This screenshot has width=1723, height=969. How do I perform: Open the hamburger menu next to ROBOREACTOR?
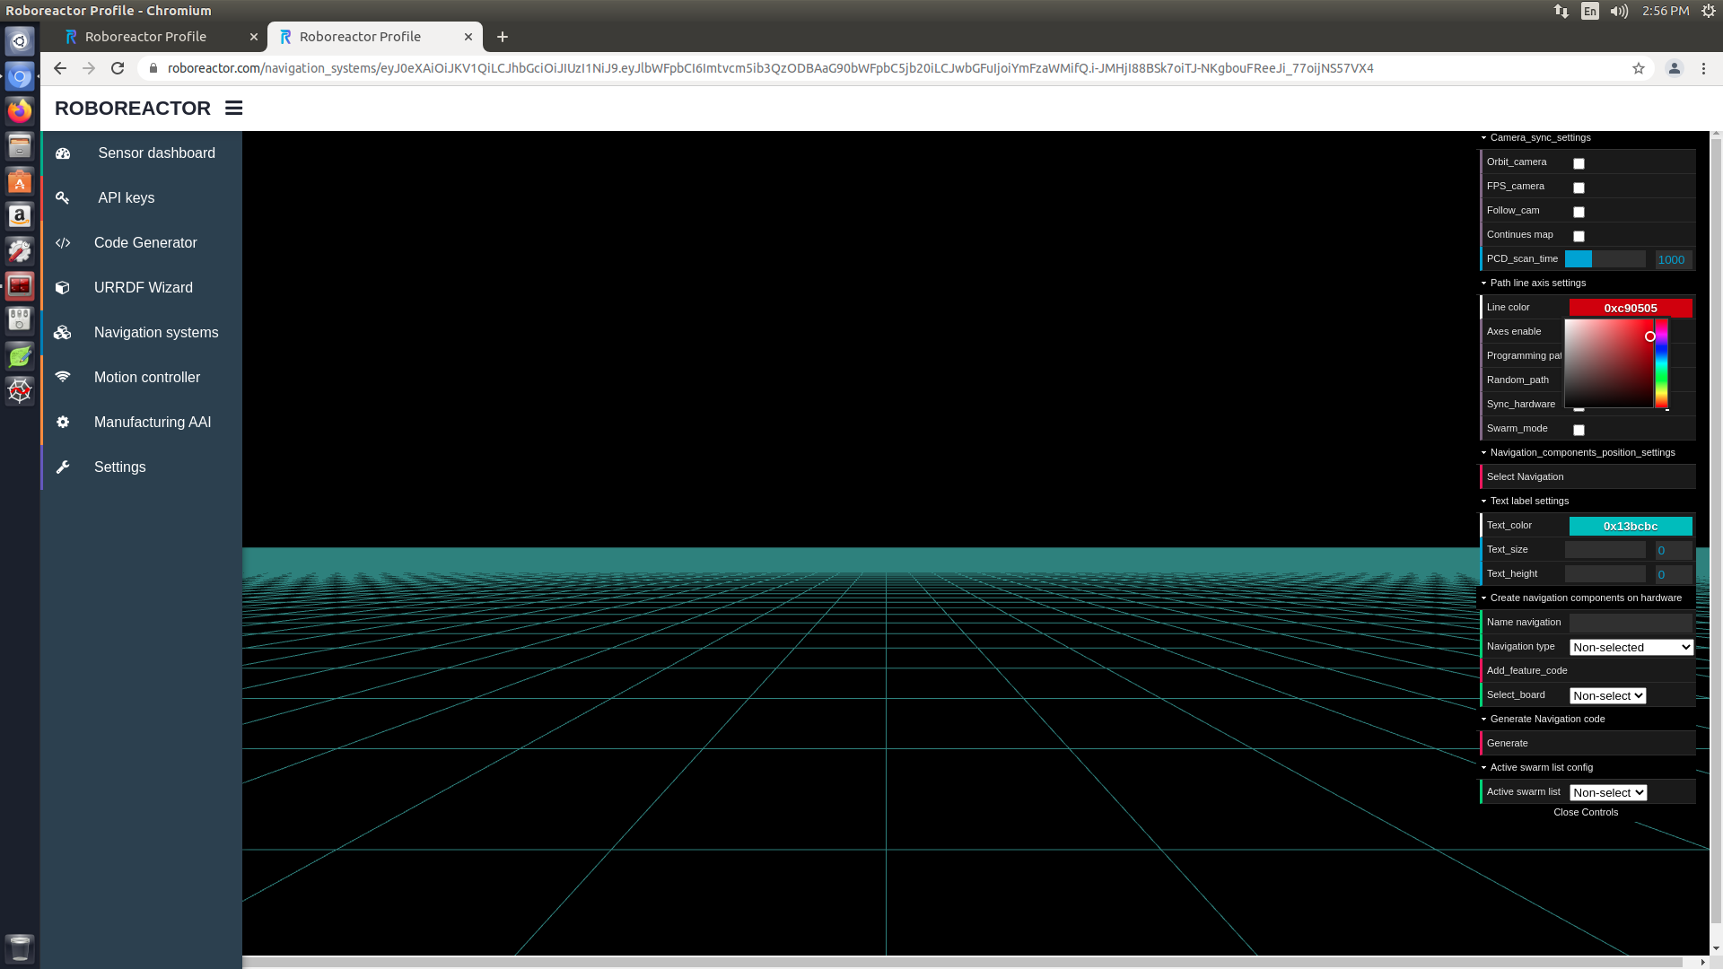234,108
